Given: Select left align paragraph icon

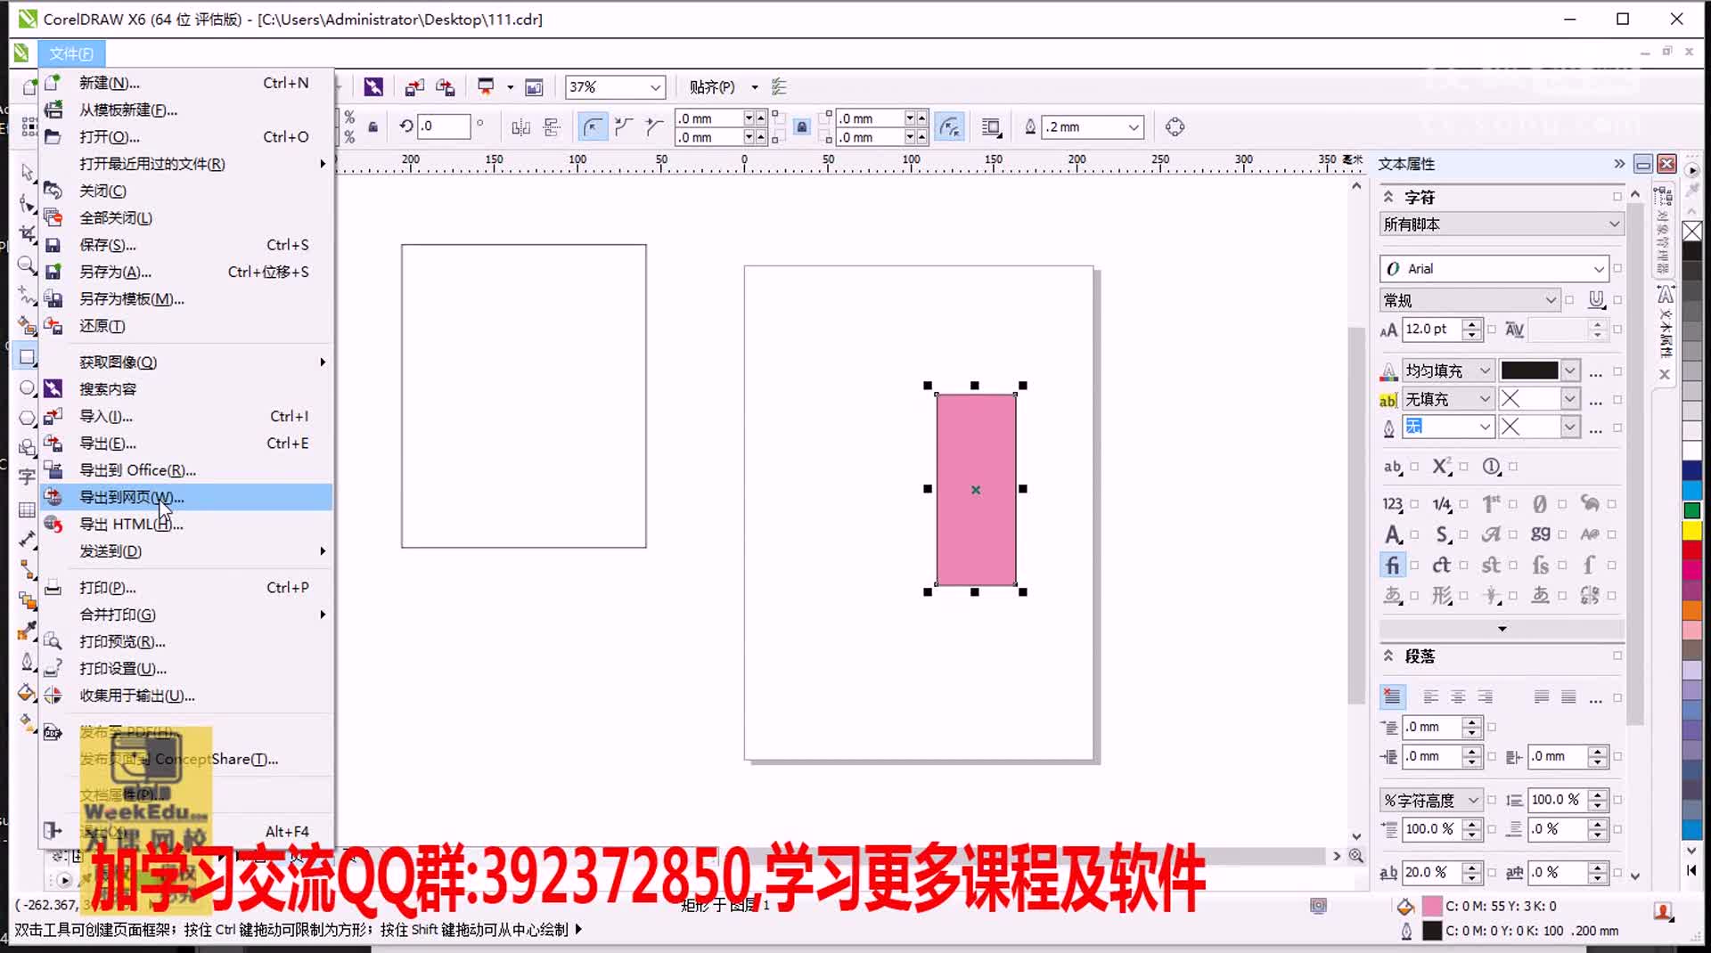Looking at the screenshot, I should click(x=1430, y=696).
